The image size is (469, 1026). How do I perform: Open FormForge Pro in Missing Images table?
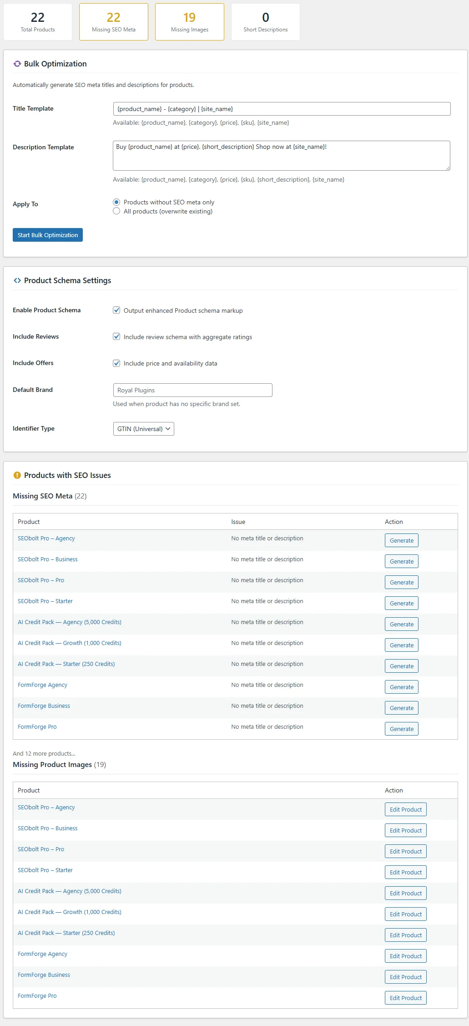coord(37,996)
